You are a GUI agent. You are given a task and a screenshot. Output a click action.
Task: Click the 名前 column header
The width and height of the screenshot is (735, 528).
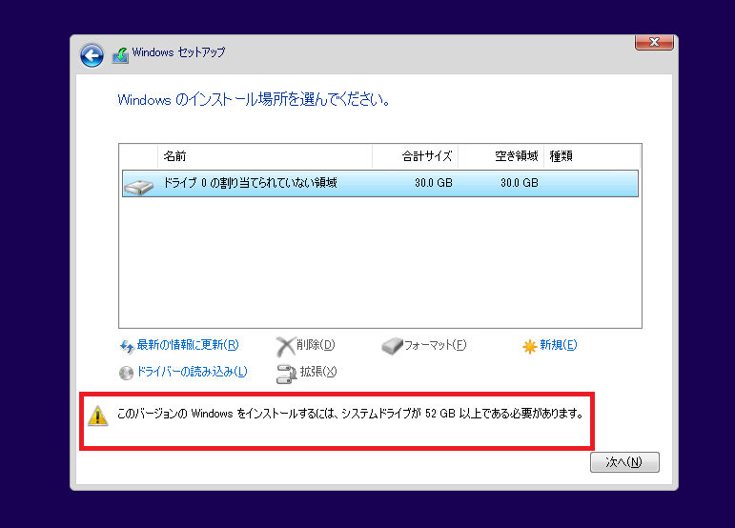[265, 155]
